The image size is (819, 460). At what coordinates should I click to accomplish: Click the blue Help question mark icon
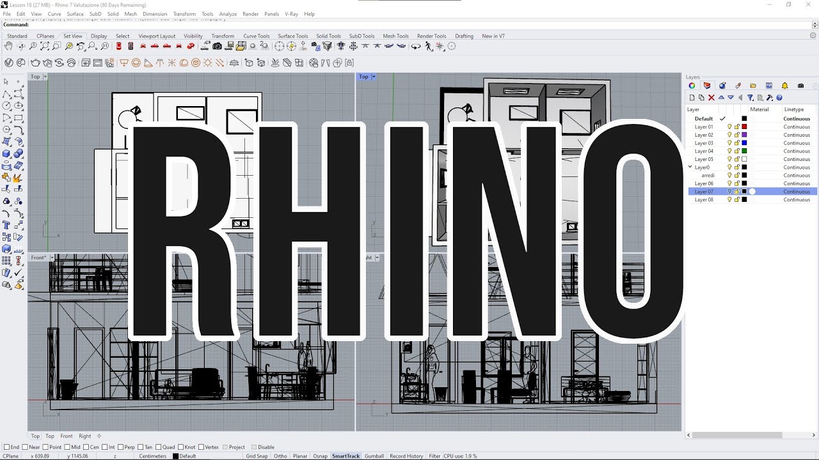click(779, 98)
